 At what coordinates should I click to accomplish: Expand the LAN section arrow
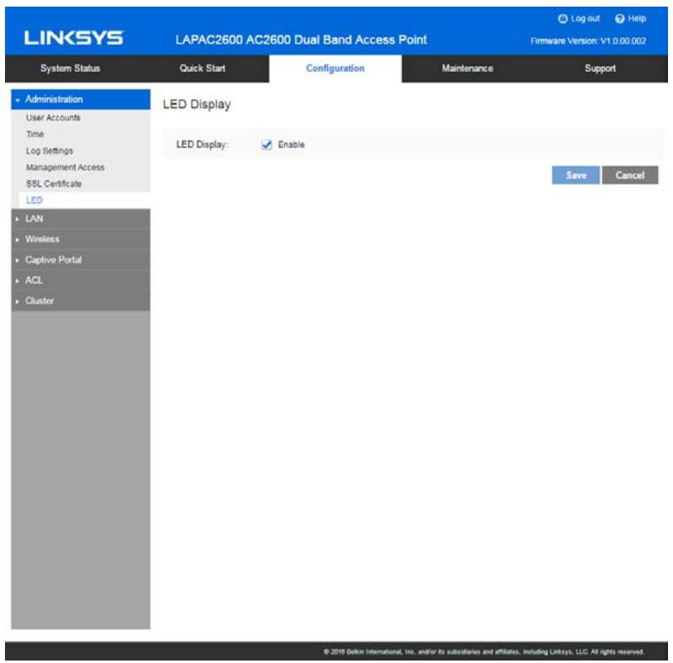[x=17, y=219]
